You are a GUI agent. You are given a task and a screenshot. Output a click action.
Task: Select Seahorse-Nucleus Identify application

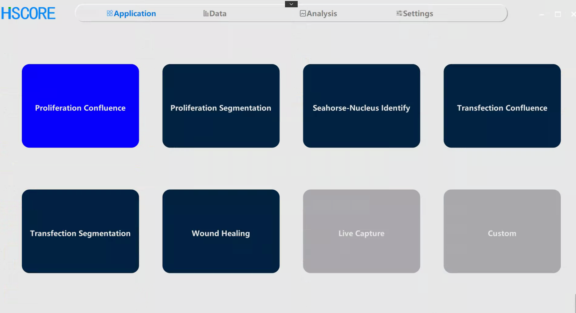[x=361, y=106]
